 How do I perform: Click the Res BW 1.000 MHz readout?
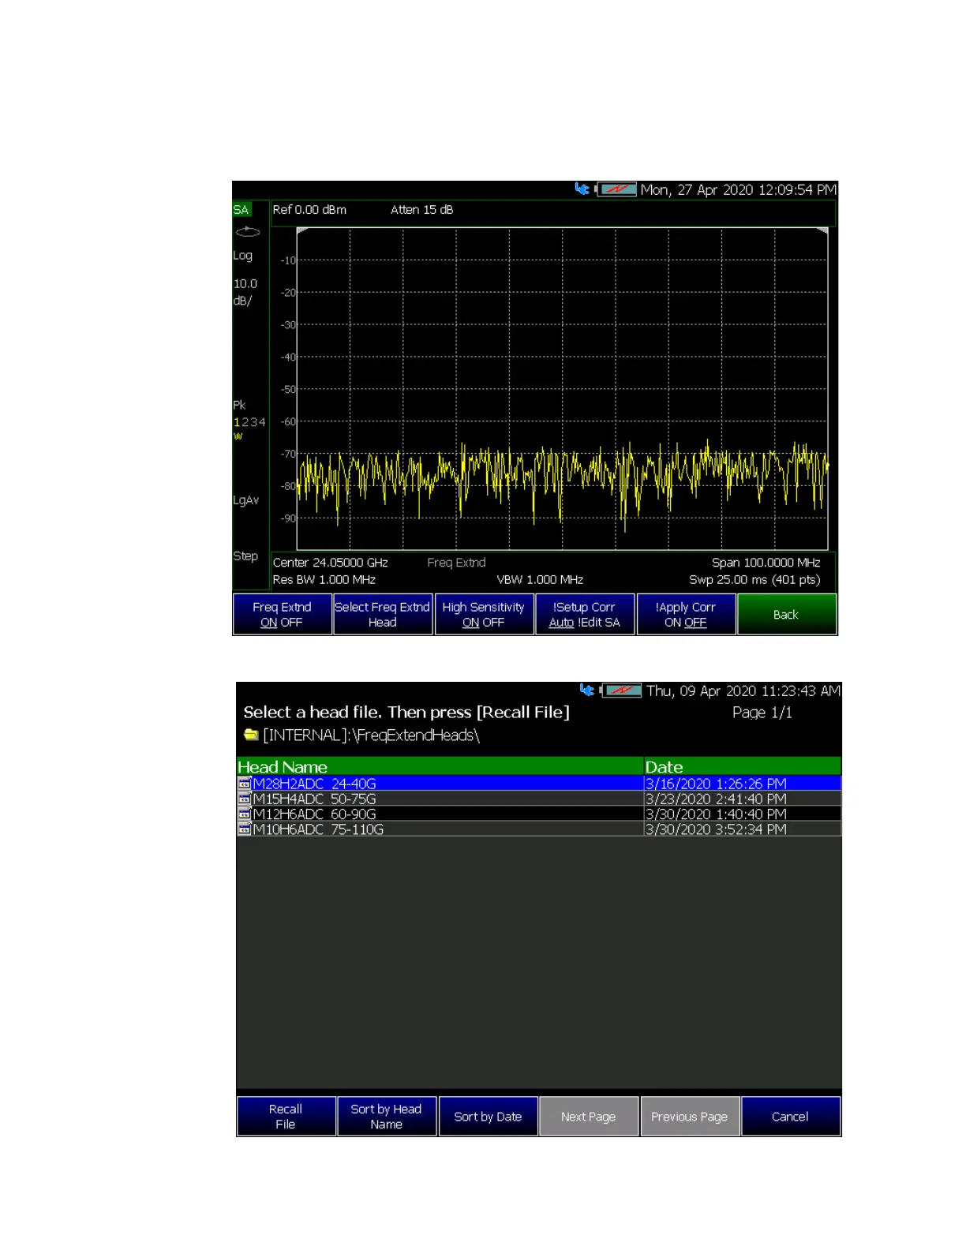(324, 579)
